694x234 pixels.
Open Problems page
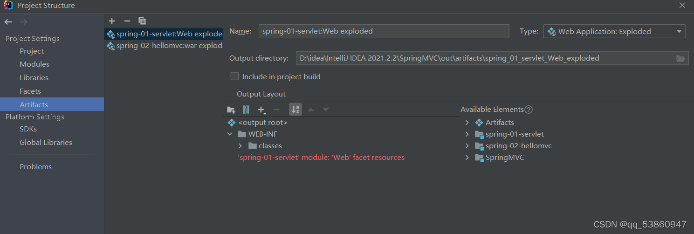(x=35, y=167)
